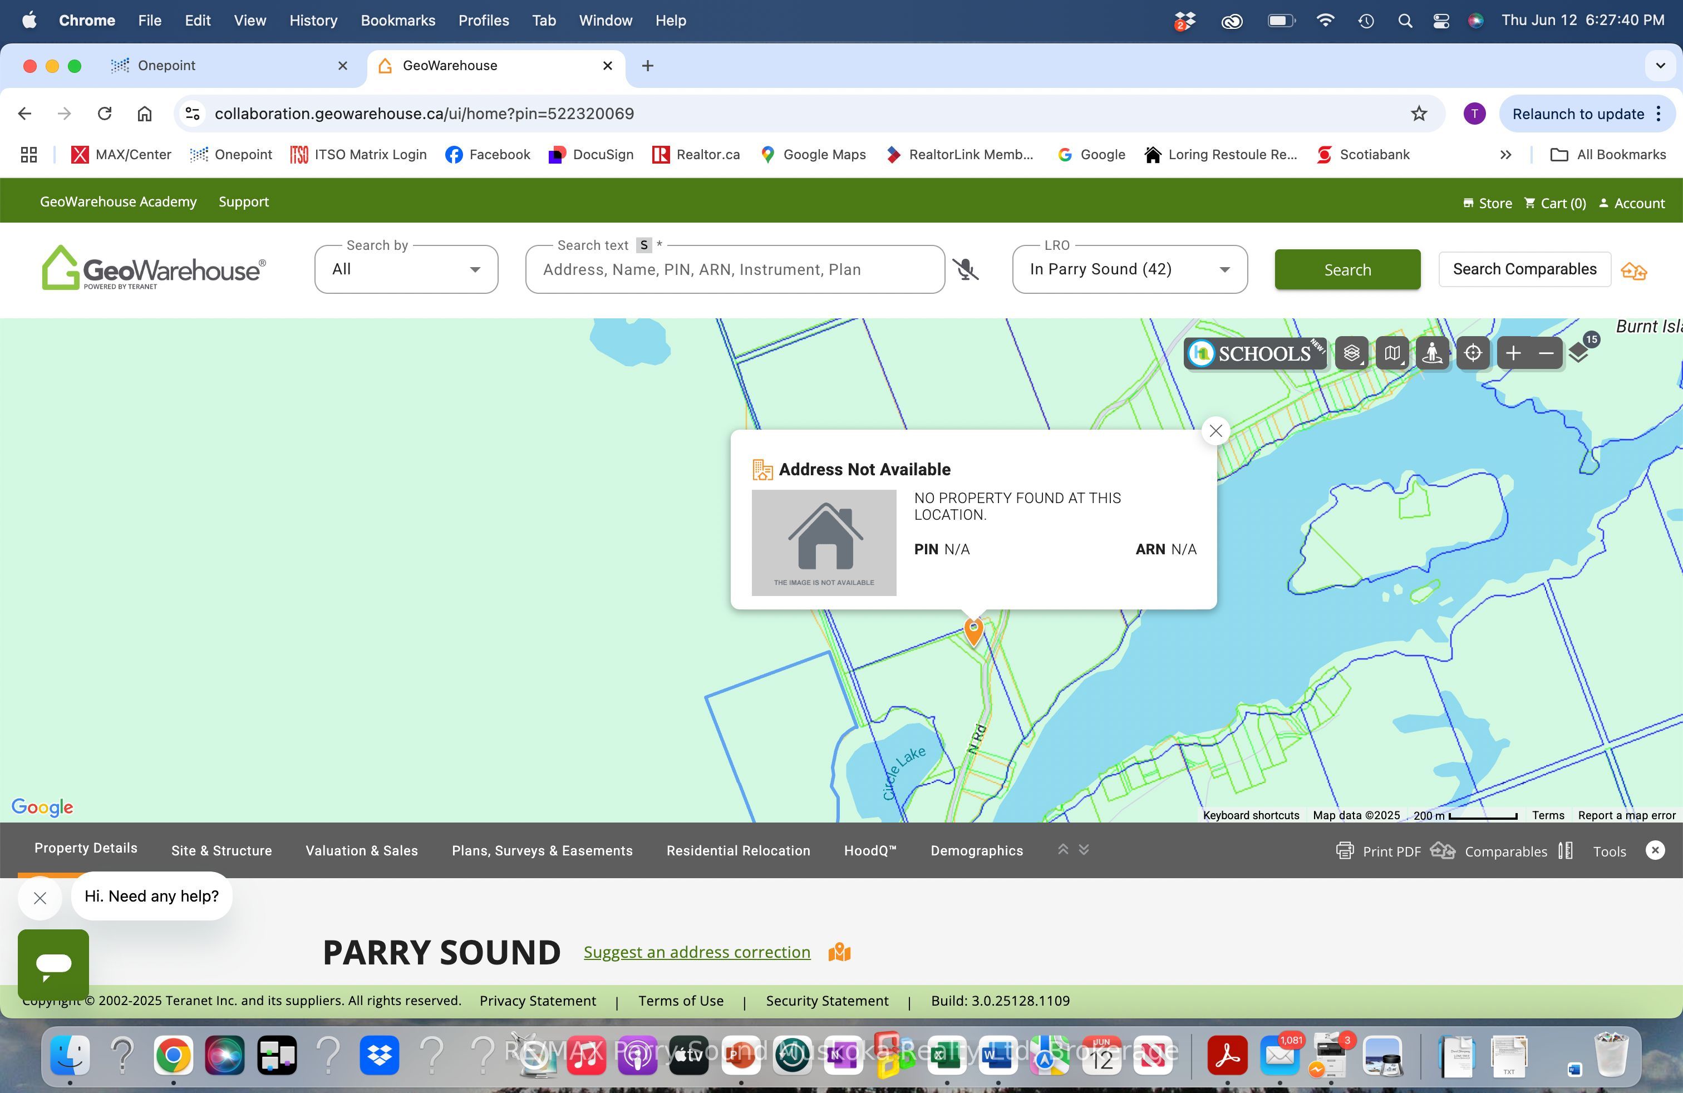The height and width of the screenshot is (1093, 1683).
Task: View the shopping Cart (0)
Action: pyautogui.click(x=1555, y=203)
